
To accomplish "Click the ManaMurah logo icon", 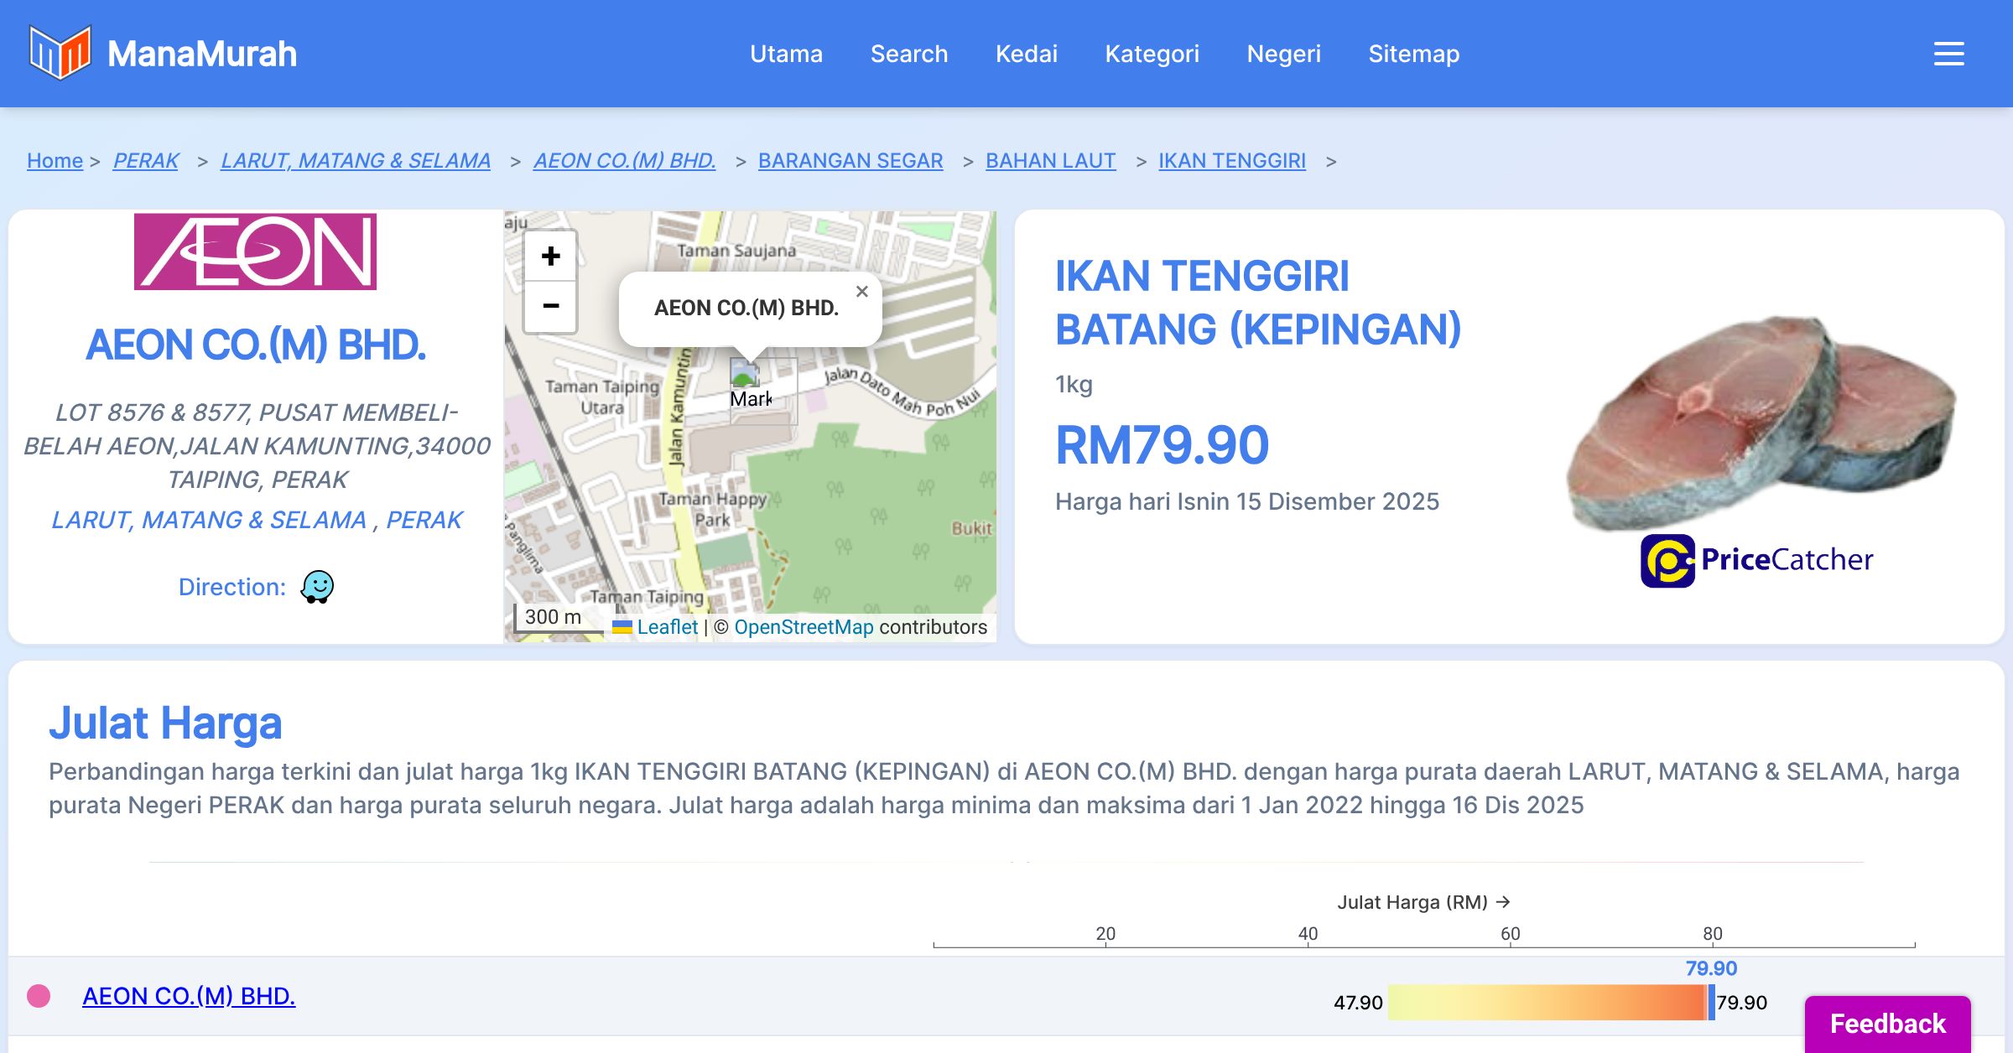I will tap(60, 53).
